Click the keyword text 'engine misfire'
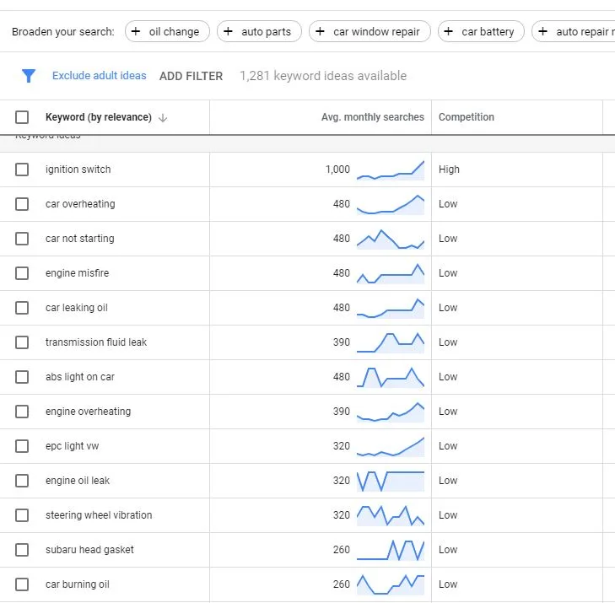Image resolution: width=615 pixels, height=603 pixels. (78, 273)
